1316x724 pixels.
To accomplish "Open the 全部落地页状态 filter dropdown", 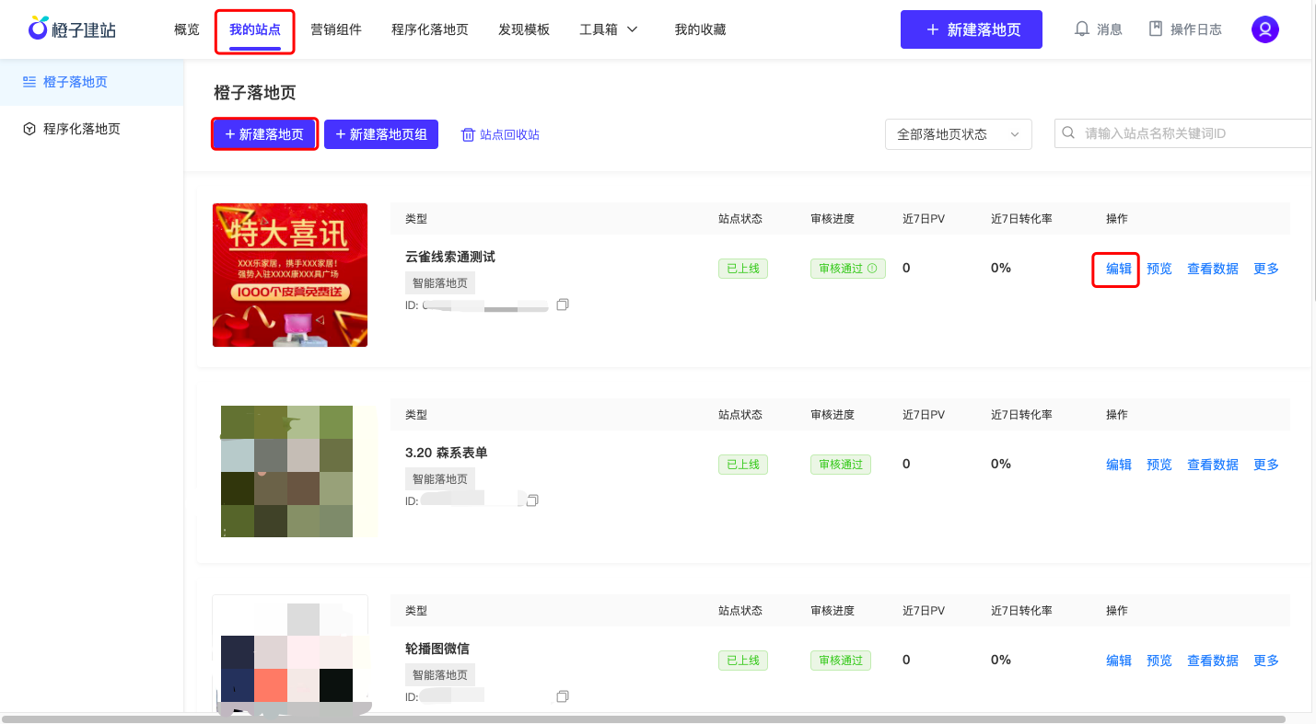I will click(958, 134).
